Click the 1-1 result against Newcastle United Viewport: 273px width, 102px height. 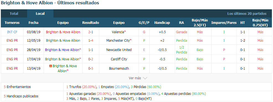pyautogui.click(x=91, y=50)
